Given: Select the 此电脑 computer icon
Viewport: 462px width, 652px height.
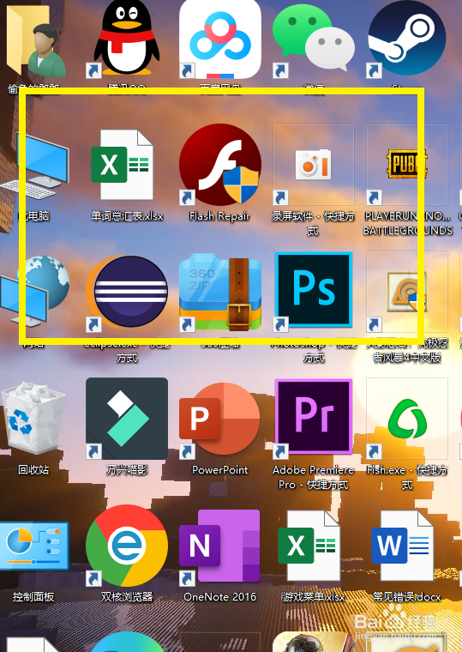Looking at the screenshot, I should 34,166.
